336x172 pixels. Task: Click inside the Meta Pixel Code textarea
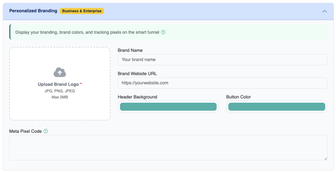click(x=168, y=147)
